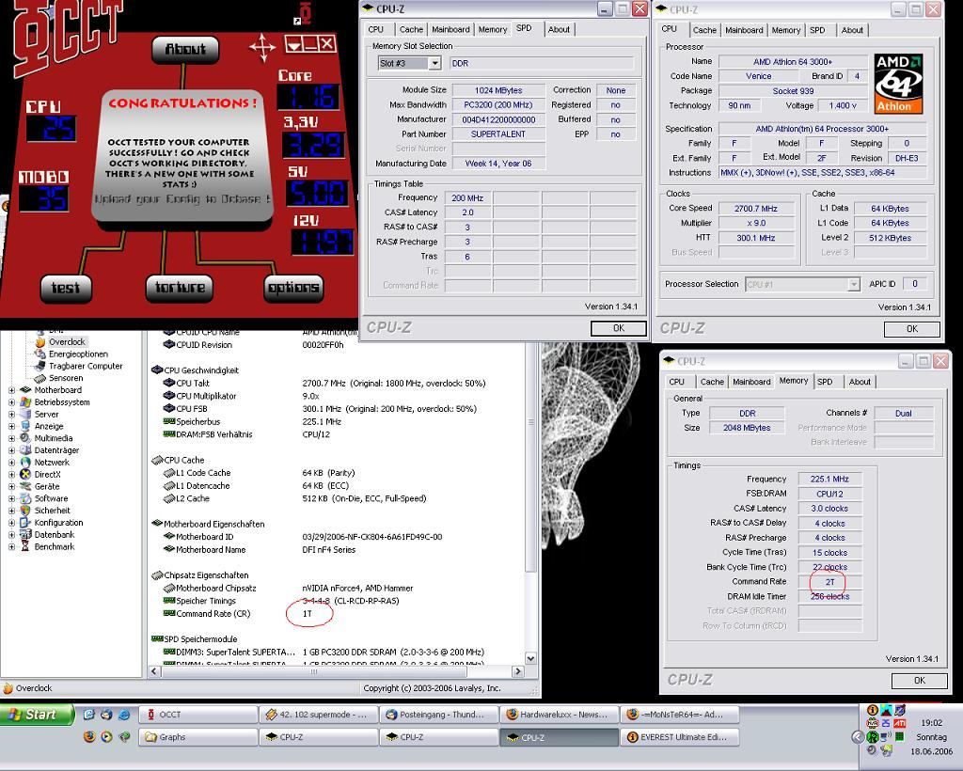Open Memory tab in SPD CPU-Z window
Image resolution: width=963 pixels, height=771 pixels.
493,29
